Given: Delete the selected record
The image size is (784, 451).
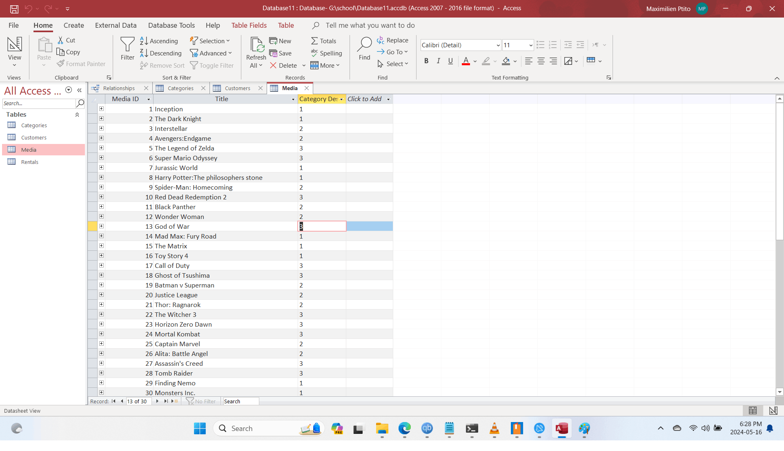Looking at the screenshot, I should point(283,65).
